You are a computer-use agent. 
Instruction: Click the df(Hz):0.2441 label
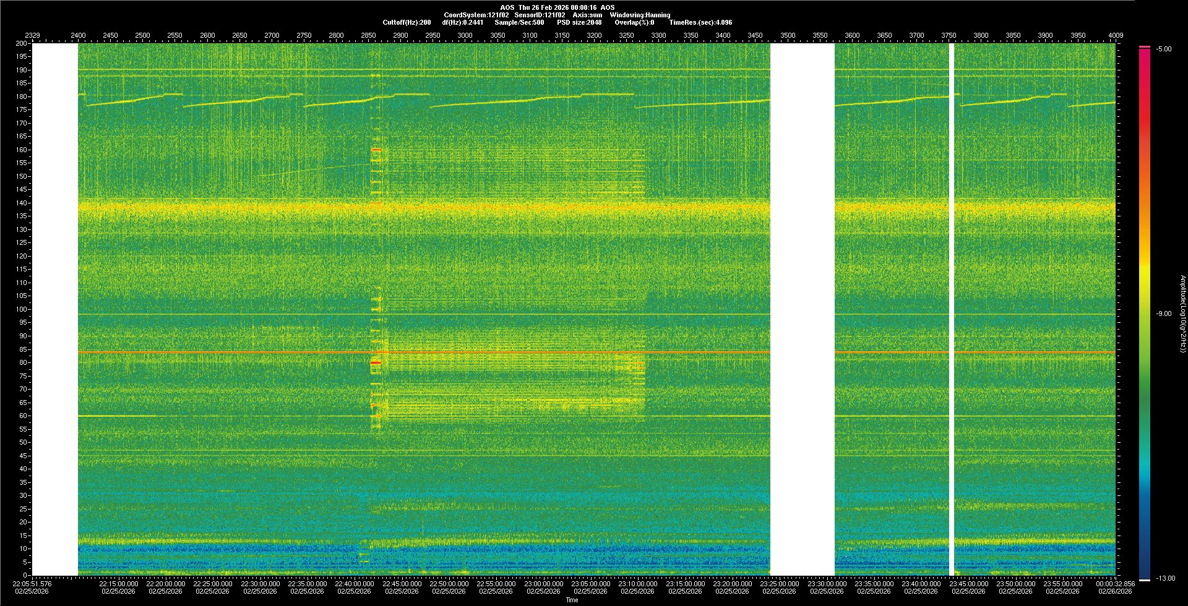462,22
